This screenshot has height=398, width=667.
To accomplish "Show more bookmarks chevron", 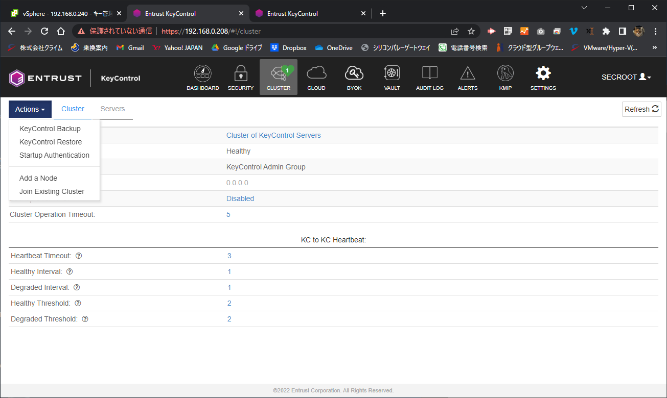I will 655,47.
